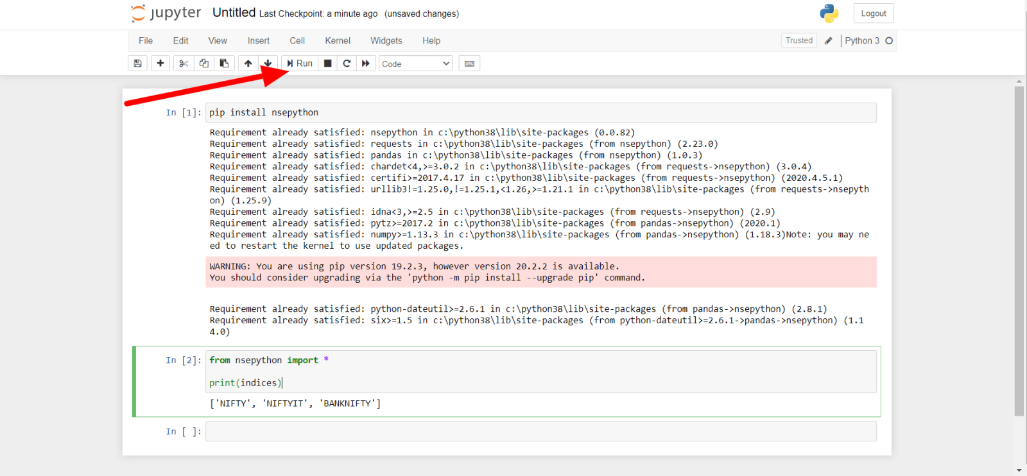Open the Kernel menu
Viewport: 1027px width, 476px height.
point(338,40)
